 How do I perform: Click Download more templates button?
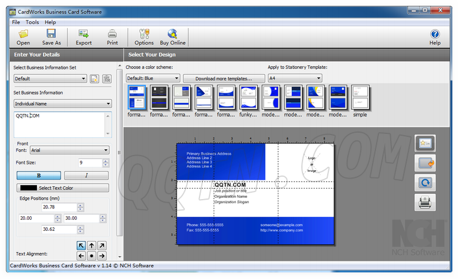pyautogui.click(x=224, y=78)
